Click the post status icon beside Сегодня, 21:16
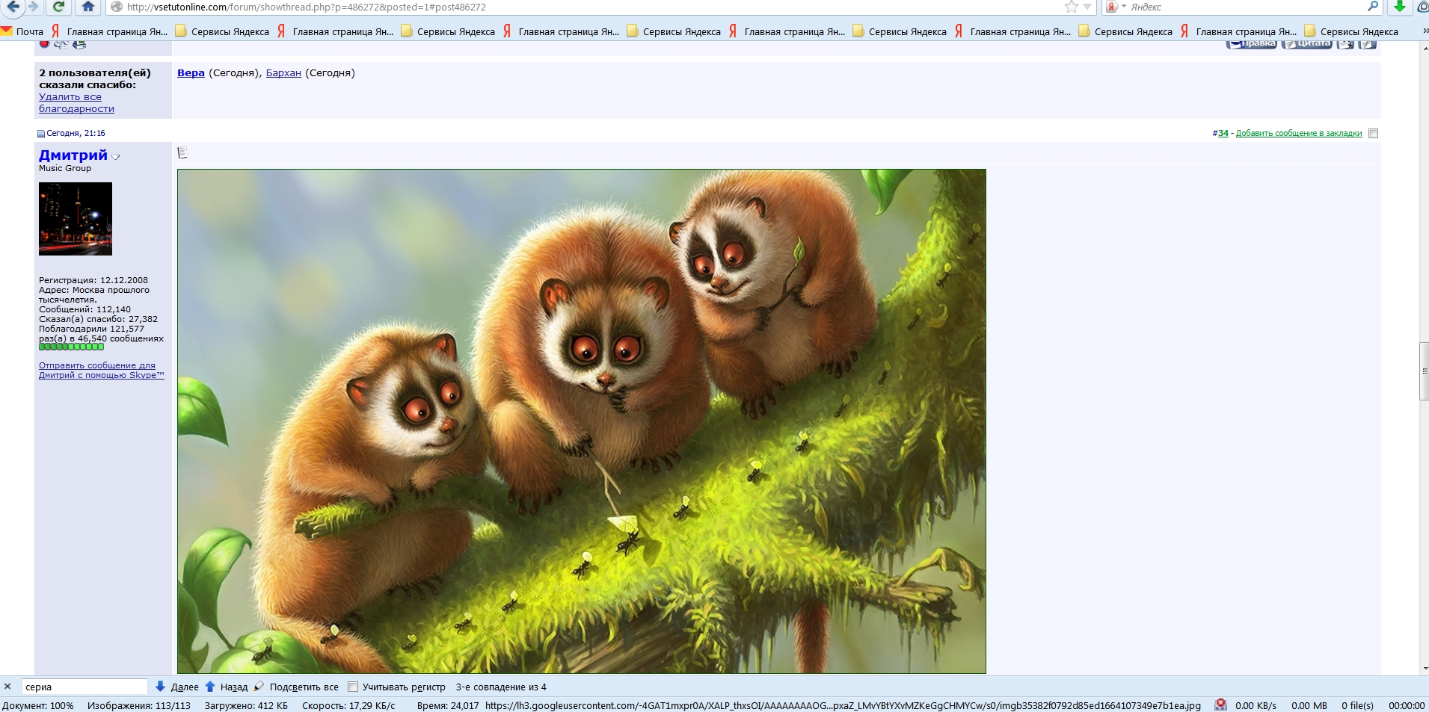The image size is (1429, 712). click(x=41, y=134)
